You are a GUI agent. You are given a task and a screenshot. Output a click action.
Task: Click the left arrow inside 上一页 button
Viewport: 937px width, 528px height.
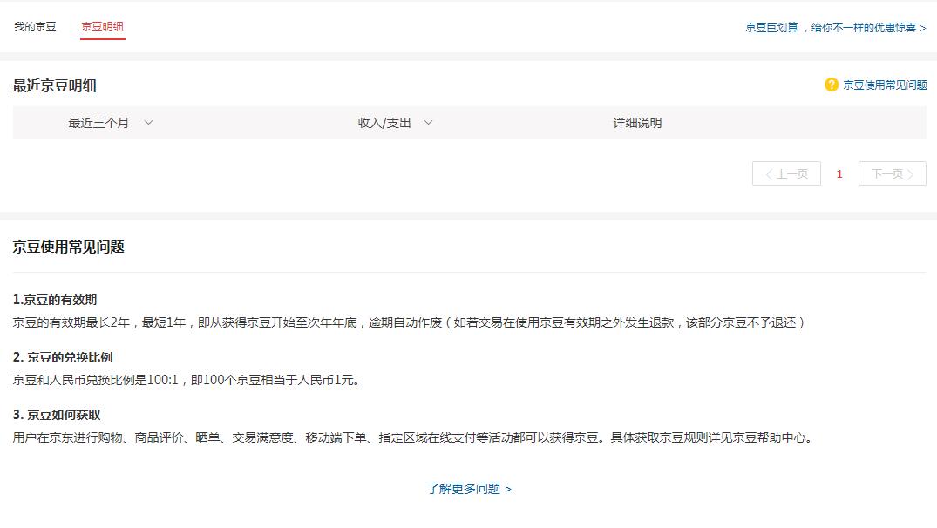click(x=770, y=173)
